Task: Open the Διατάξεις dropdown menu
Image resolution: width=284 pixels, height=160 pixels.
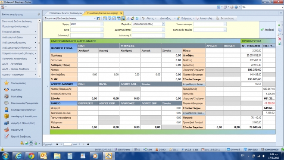Action: (x=168, y=18)
